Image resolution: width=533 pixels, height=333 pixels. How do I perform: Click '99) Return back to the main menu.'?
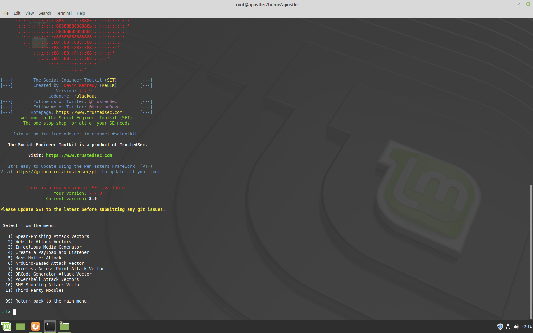[x=47, y=301]
